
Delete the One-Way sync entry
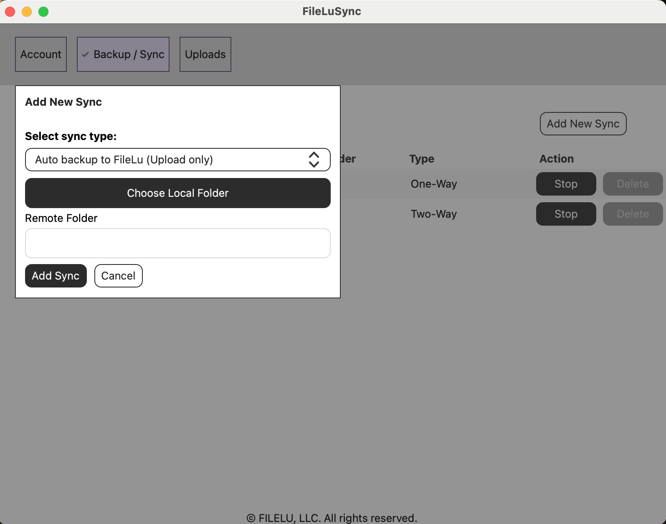pos(633,184)
